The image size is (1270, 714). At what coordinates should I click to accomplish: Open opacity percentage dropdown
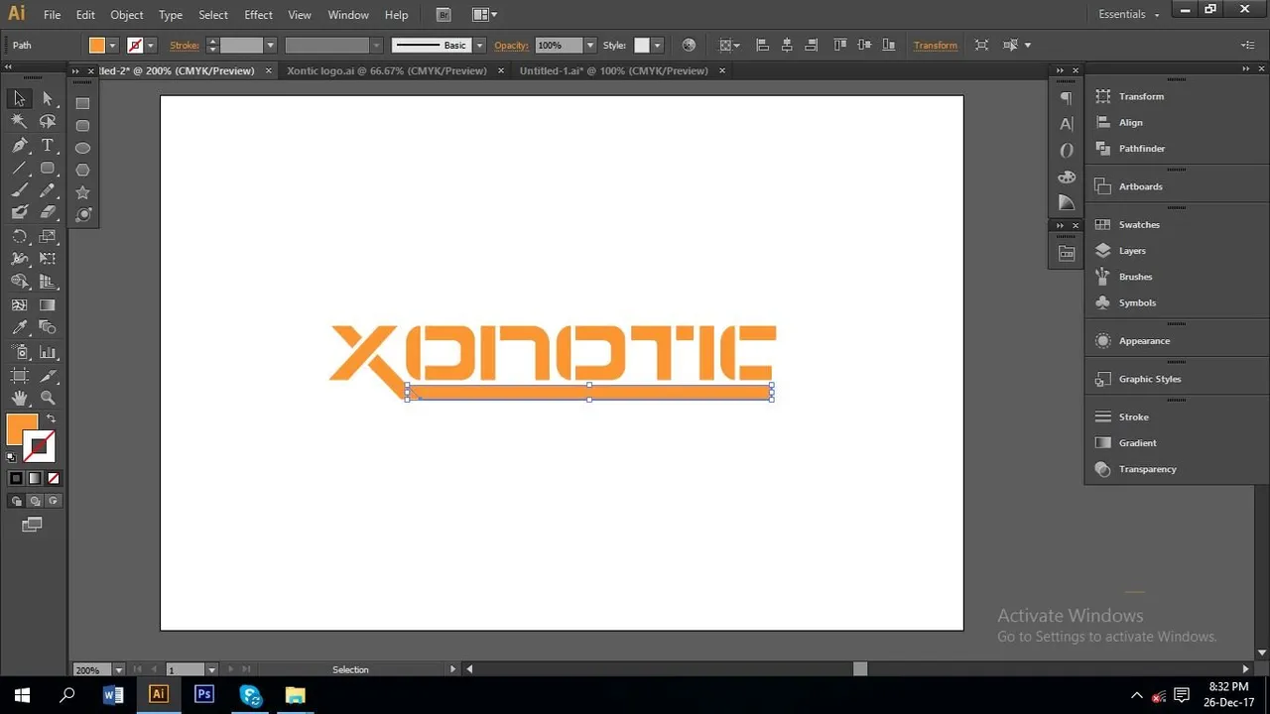coord(590,45)
